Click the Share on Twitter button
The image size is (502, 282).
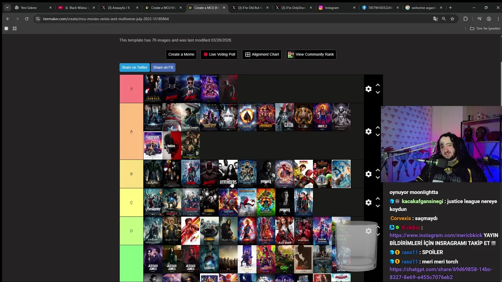pyautogui.click(x=135, y=67)
